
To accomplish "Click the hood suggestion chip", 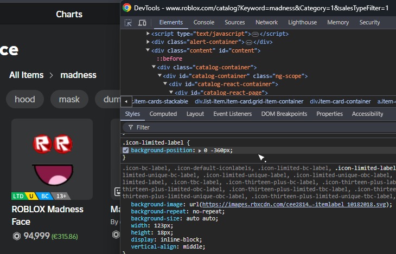I will [25, 99].
